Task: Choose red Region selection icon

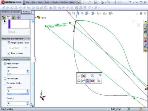Action: (92, 81)
